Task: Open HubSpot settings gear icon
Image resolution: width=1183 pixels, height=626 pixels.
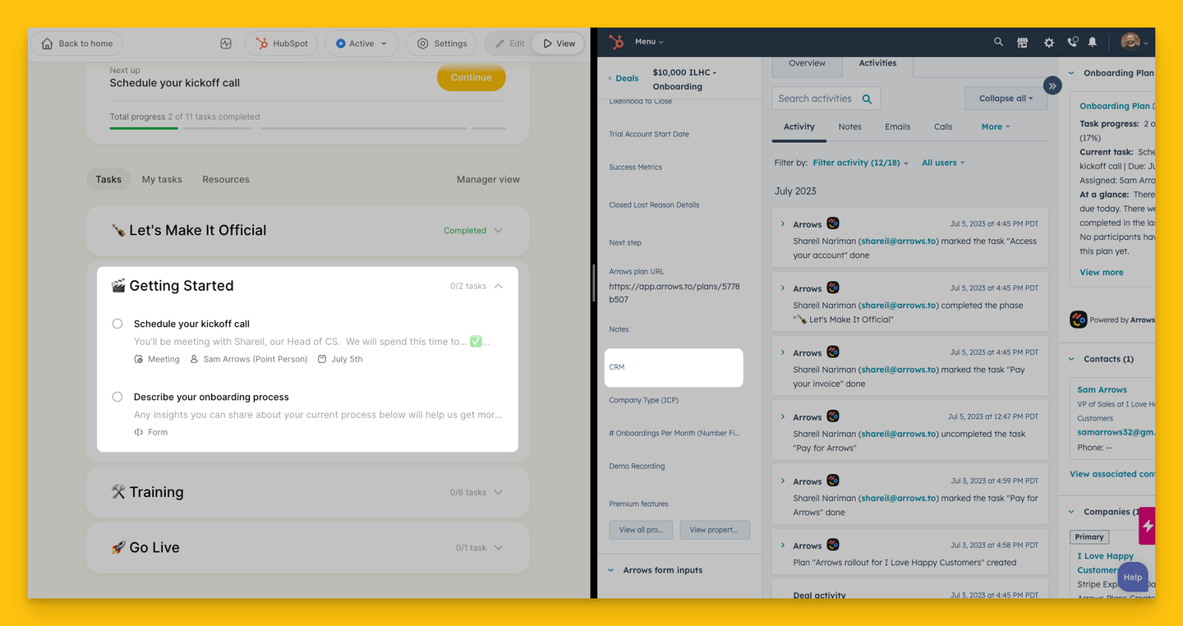Action: [x=1048, y=42]
